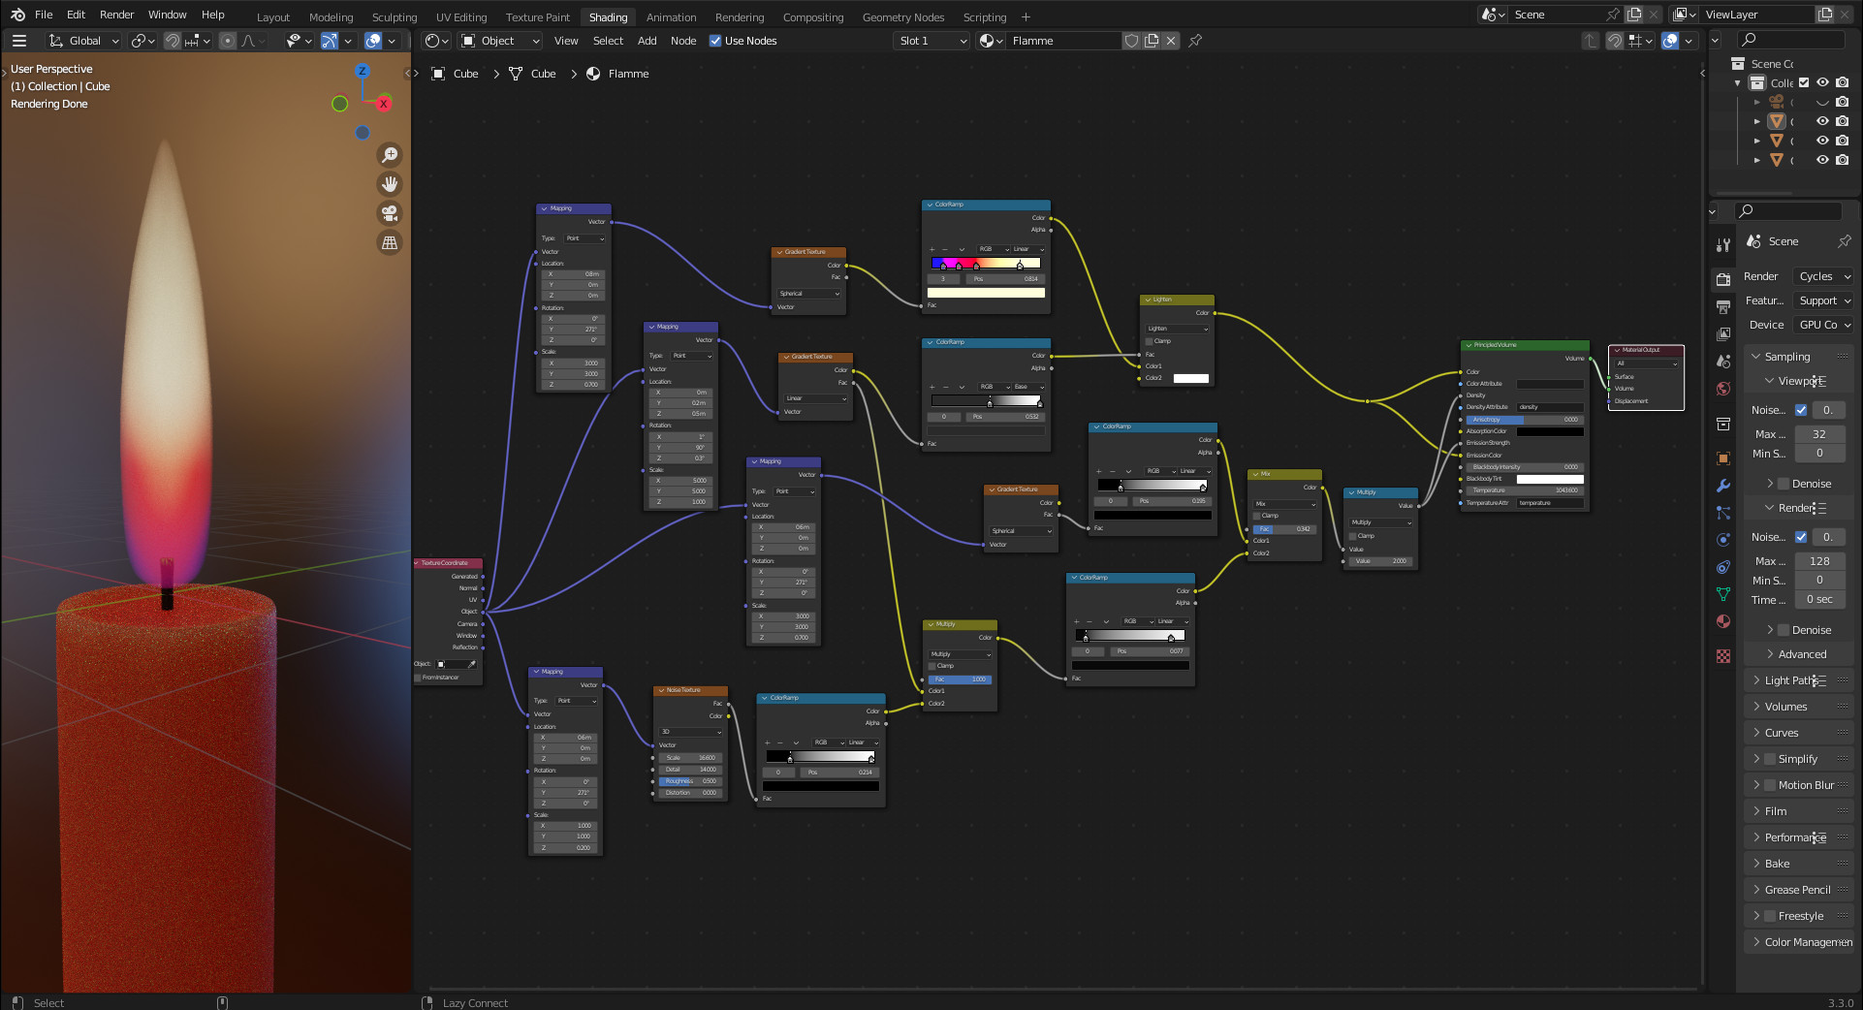
Task: Click the Lighten node Color2 white swatch
Action: (x=1190, y=378)
